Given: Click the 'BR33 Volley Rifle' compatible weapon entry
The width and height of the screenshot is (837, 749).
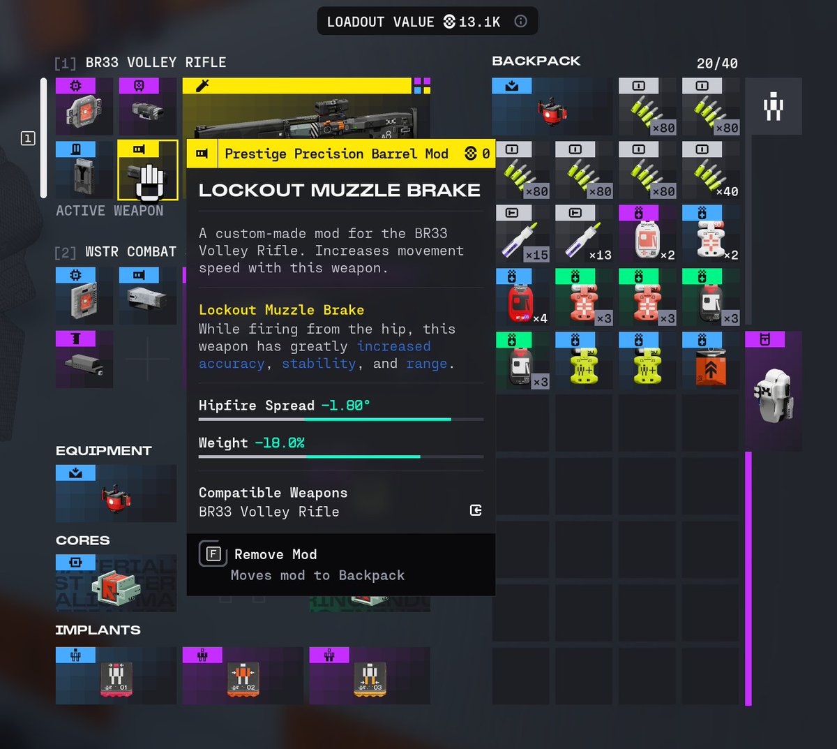Looking at the screenshot, I should point(269,512).
